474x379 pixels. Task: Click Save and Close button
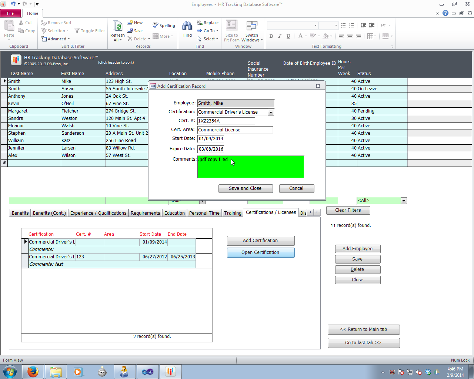[245, 188]
